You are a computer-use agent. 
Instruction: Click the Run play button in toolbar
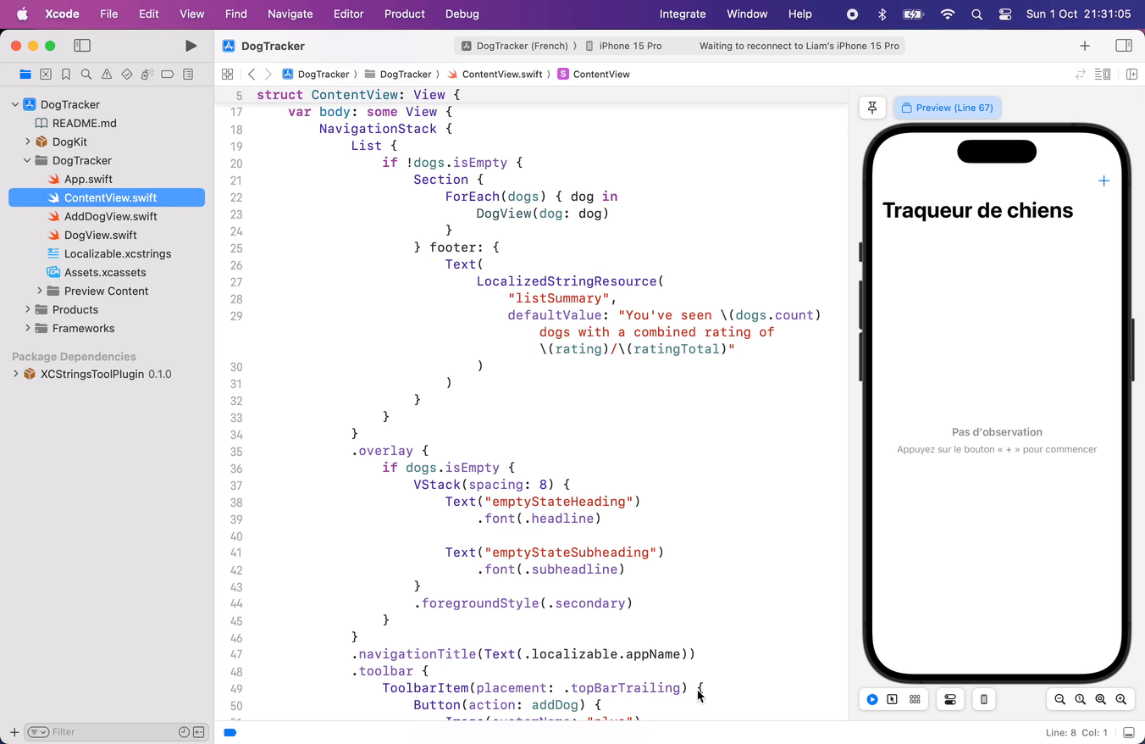pyautogui.click(x=191, y=46)
